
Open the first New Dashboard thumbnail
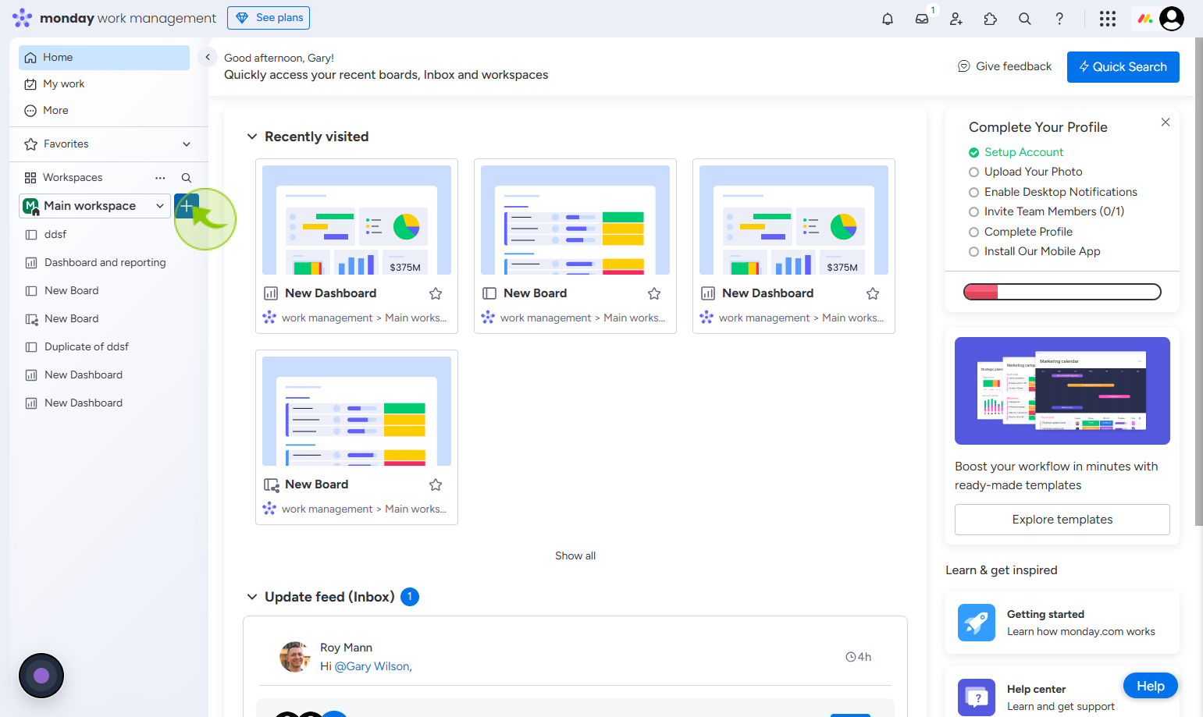pyautogui.click(x=357, y=220)
